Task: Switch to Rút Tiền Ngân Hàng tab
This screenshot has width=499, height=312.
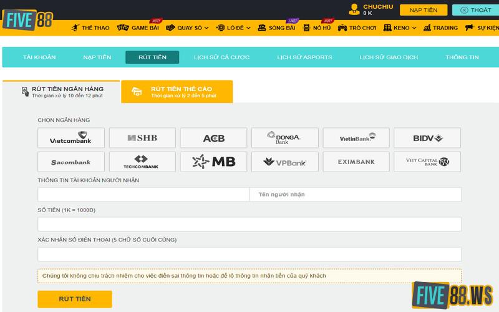Action: pos(61,92)
